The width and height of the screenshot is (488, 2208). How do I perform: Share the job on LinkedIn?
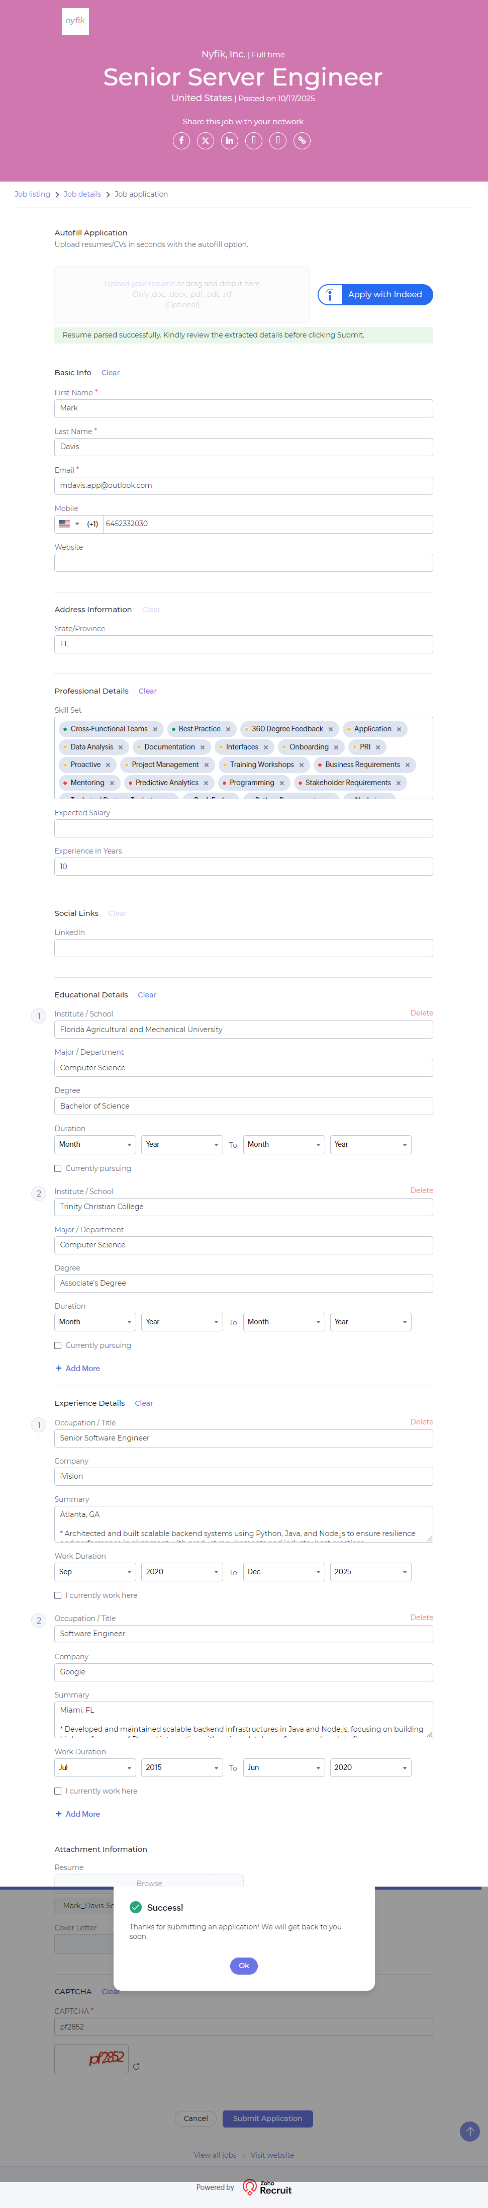pyautogui.click(x=230, y=140)
